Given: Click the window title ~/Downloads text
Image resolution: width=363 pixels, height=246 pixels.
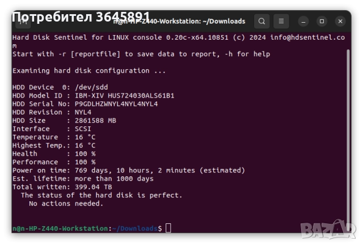Looking at the screenshot, I should tap(225, 22).
